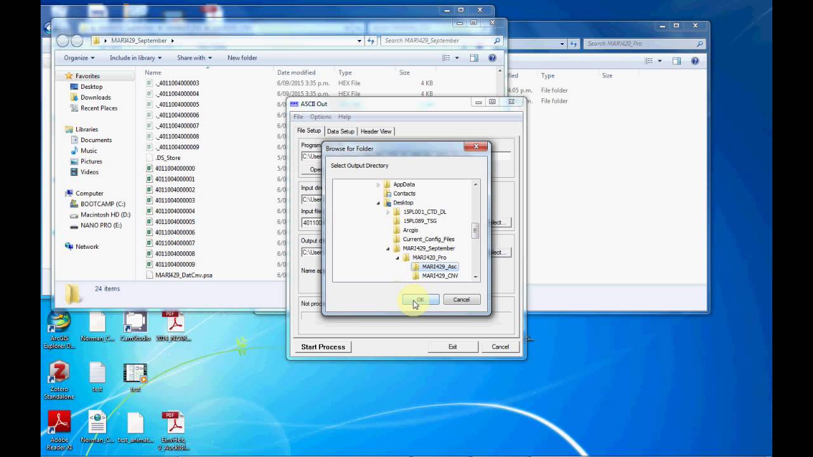Select the Norman_C HTML document desktop icon
The height and width of the screenshot is (457, 813).
(97, 427)
